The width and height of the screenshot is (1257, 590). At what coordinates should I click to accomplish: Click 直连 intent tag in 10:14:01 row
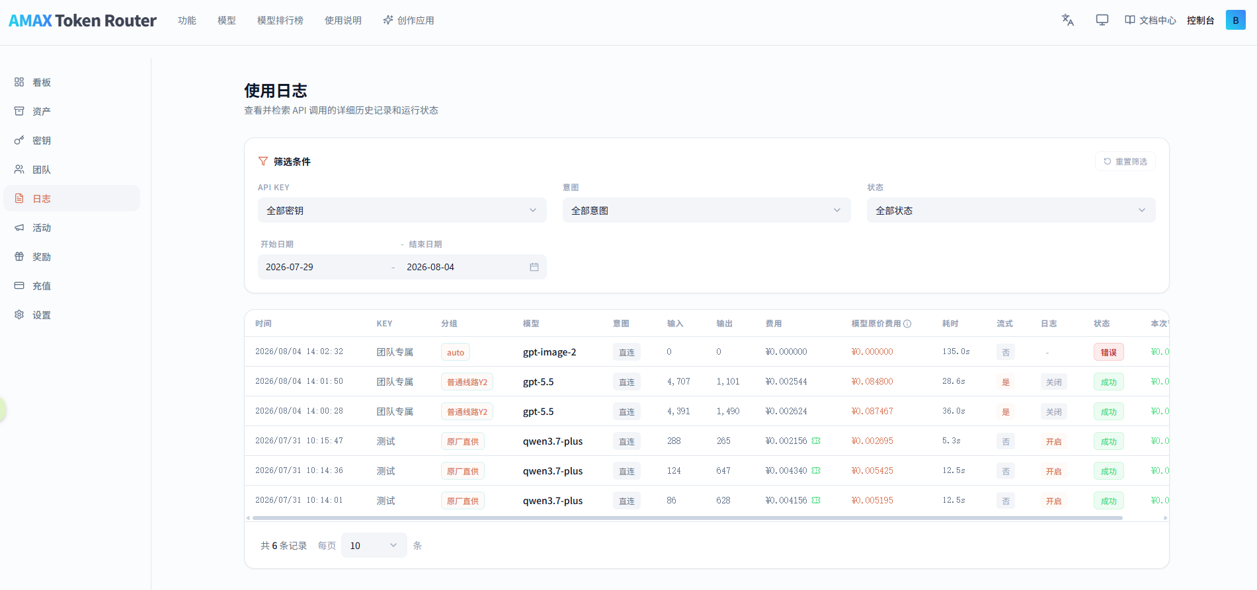[626, 501]
